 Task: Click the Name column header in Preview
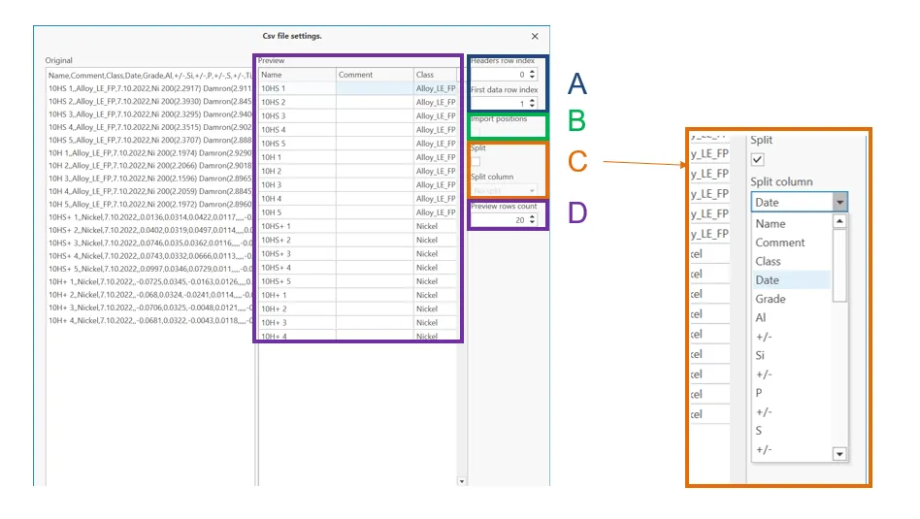pyautogui.click(x=297, y=75)
